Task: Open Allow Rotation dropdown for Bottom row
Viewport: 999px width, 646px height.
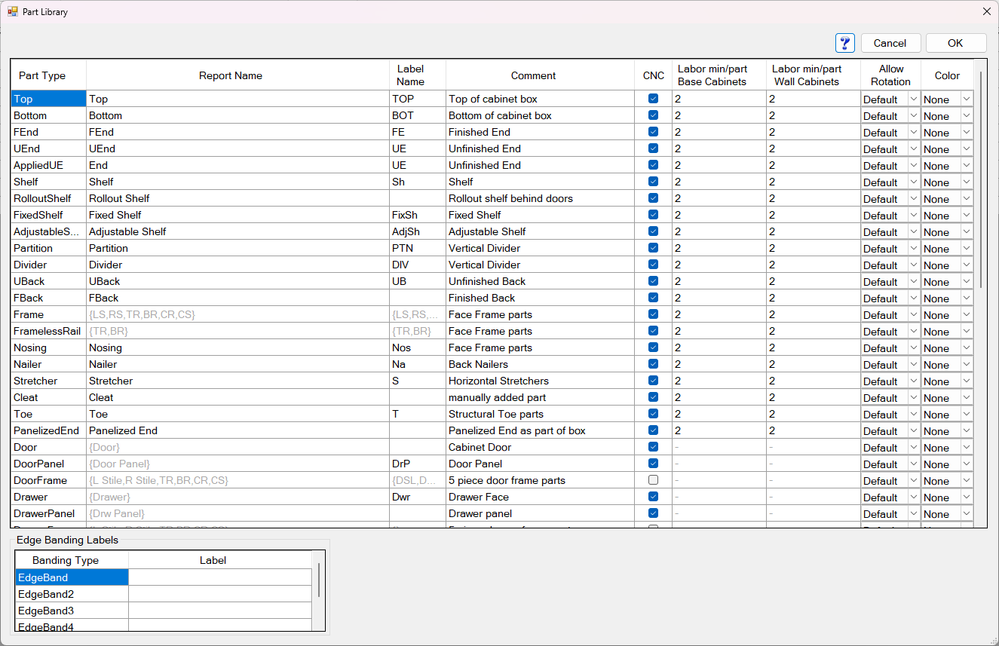Action: coord(913,116)
